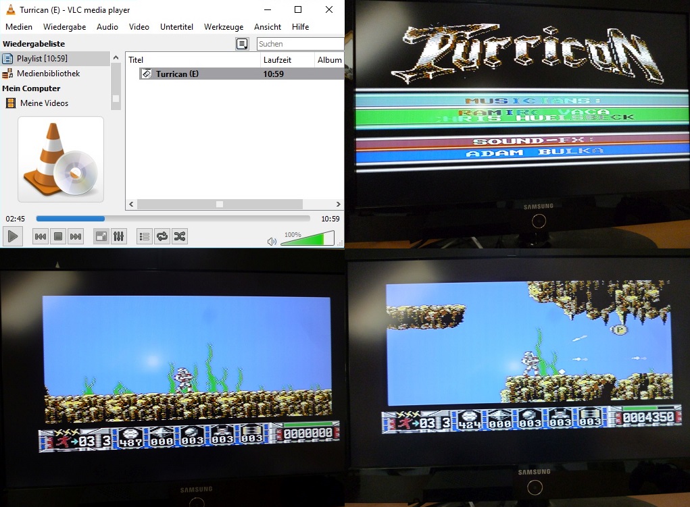Change playlist view mode icon
This screenshot has height=507, width=690.
click(242, 43)
